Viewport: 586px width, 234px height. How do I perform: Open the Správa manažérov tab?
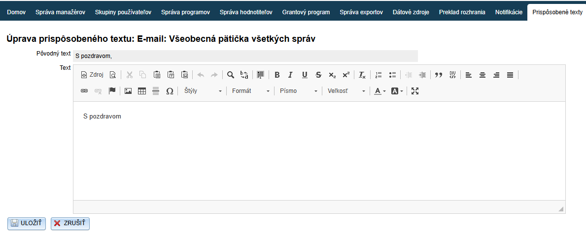[x=61, y=12]
